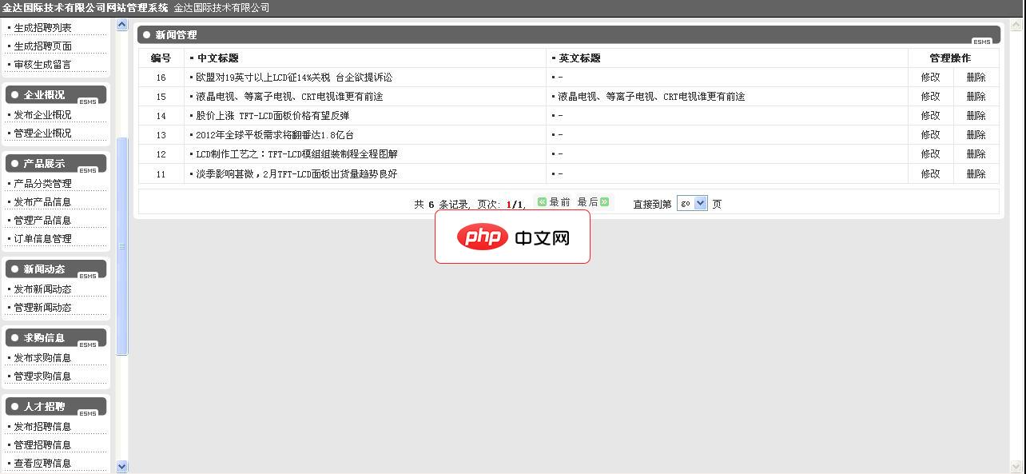Open 管理企业概况

pos(42,133)
